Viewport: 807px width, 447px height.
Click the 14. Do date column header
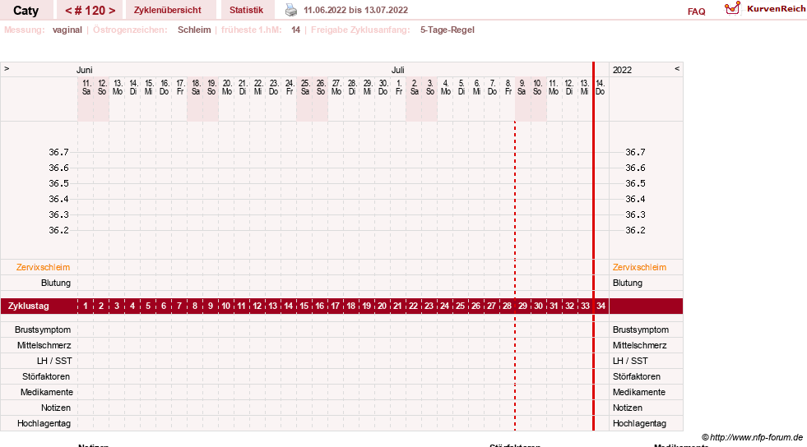[x=600, y=87]
